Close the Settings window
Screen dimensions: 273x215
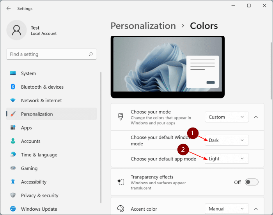tap(264, 5)
